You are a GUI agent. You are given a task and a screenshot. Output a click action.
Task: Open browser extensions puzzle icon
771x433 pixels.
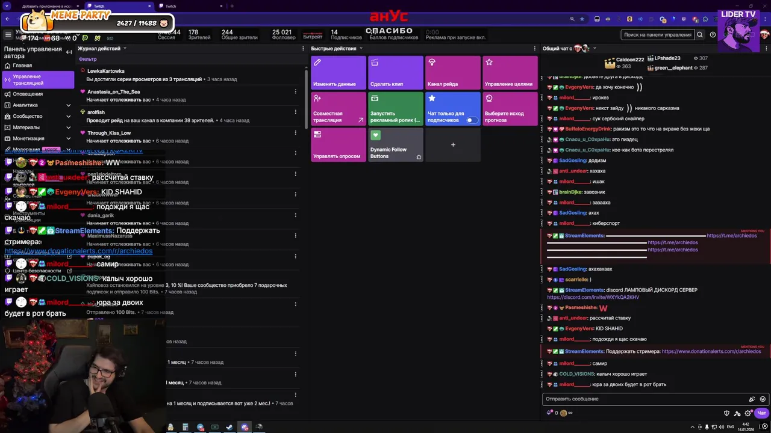tap(705, 19)
